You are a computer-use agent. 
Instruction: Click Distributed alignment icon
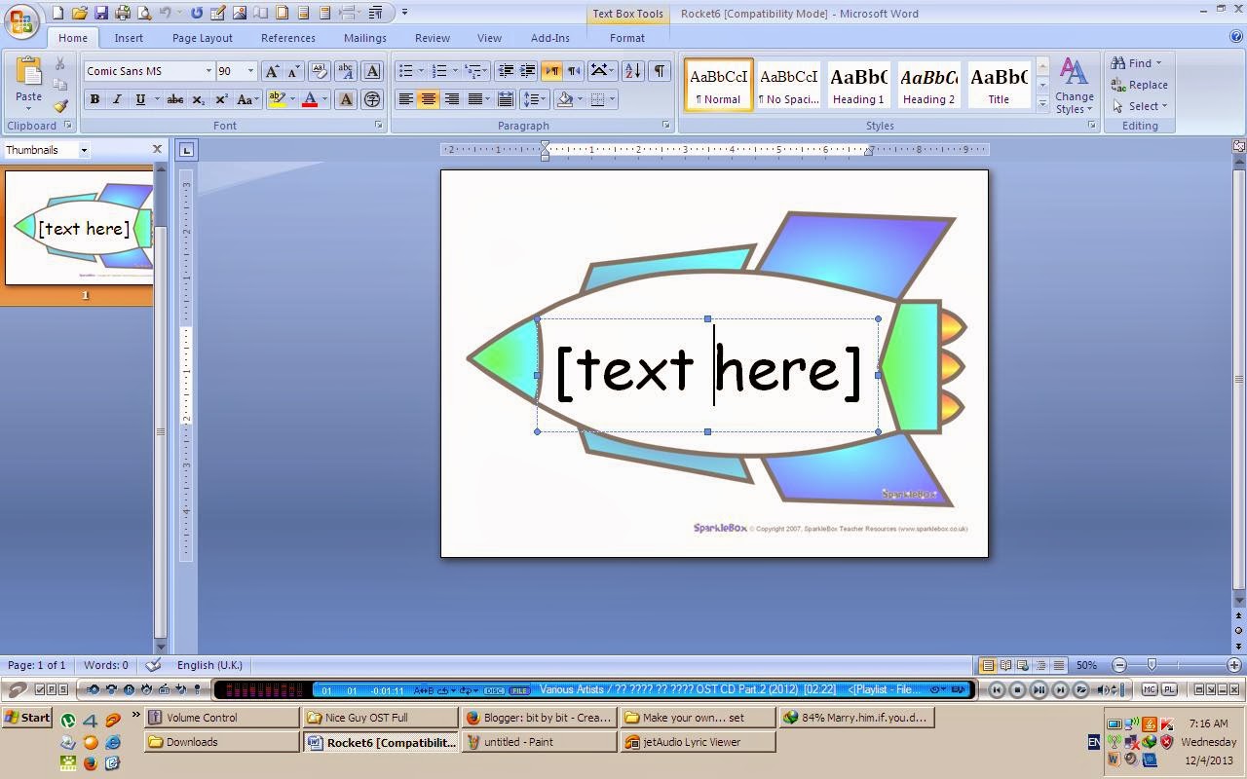pos(506,99)
